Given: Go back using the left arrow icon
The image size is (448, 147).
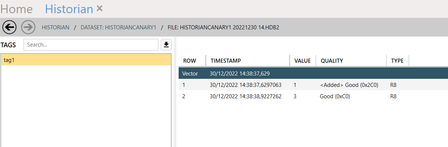Looking at the screenshot, I should (x=9, y=27).
